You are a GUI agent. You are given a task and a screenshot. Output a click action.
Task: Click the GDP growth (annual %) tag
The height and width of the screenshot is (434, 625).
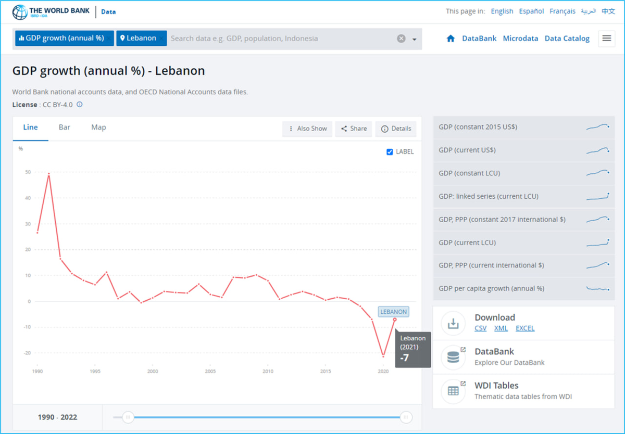pos(65,39)
